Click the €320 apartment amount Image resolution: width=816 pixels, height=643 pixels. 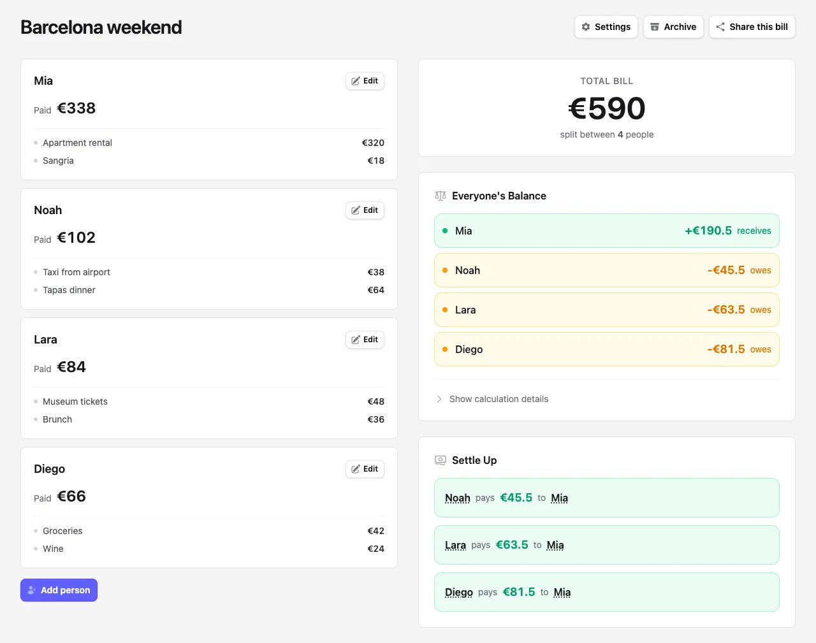(x=373, y=143)
